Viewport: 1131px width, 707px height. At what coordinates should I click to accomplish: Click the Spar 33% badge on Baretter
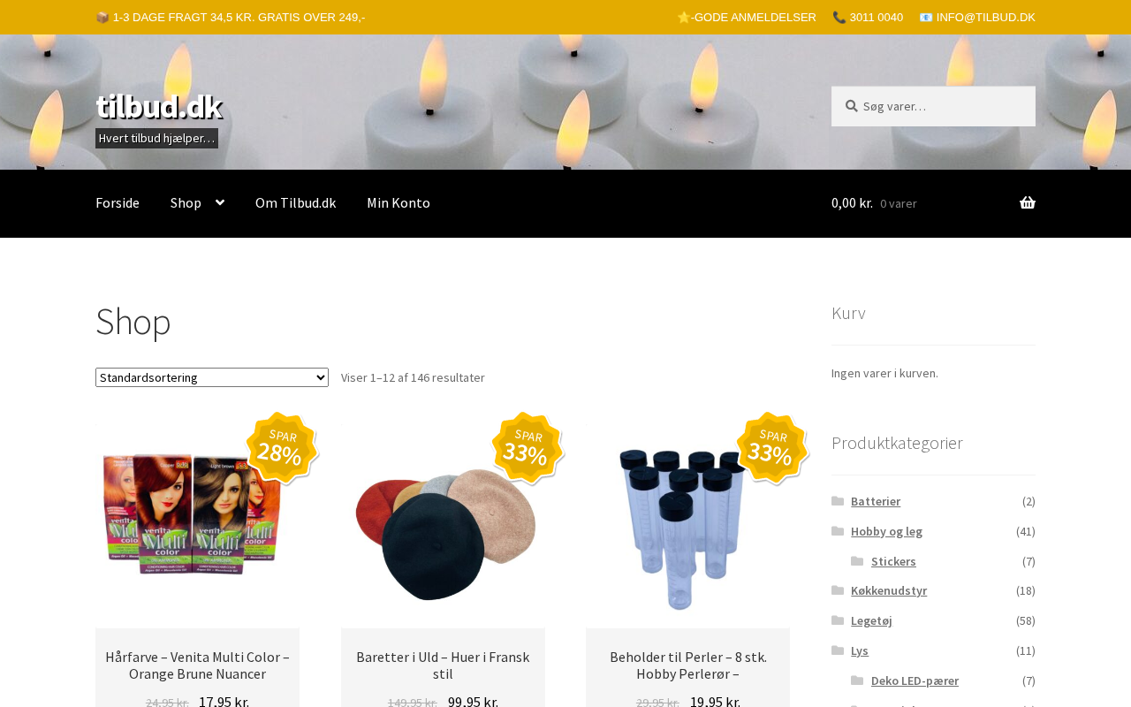[528, 449]
